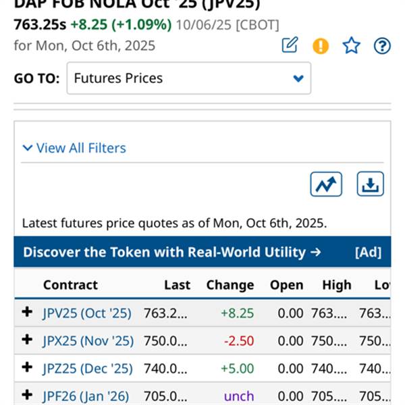Expand the JPZ25 row plus icon
The height and width of the screenshot is (405, 405).
click(27, 368)
